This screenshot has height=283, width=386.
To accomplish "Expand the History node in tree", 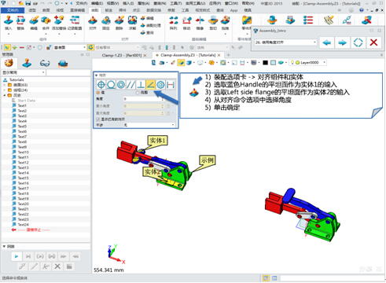I will point(5,95).
